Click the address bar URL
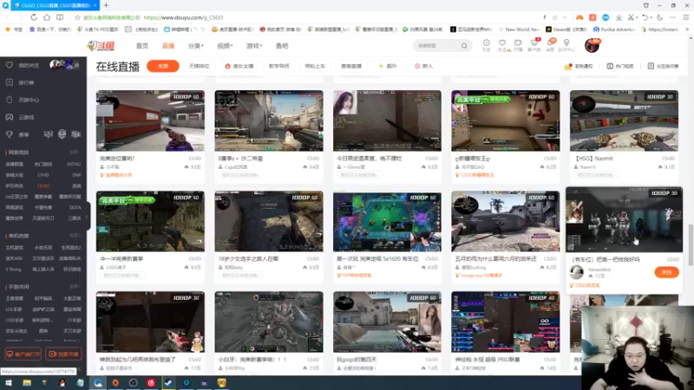Viewport: 694px width, 390px height. click(183, 17)
